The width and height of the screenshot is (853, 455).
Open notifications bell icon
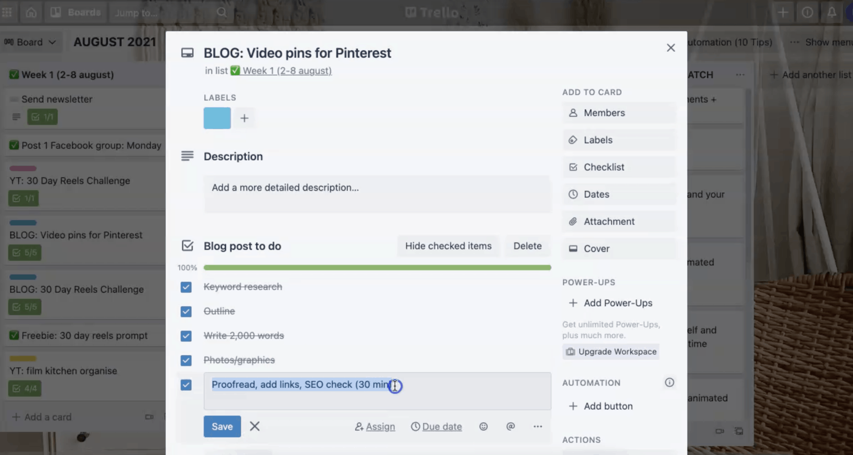(x=832, y=13)
